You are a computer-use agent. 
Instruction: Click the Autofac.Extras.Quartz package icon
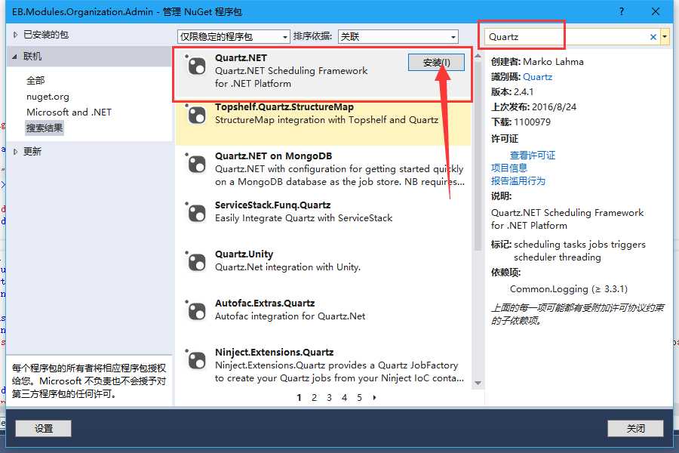pos(197,311)
